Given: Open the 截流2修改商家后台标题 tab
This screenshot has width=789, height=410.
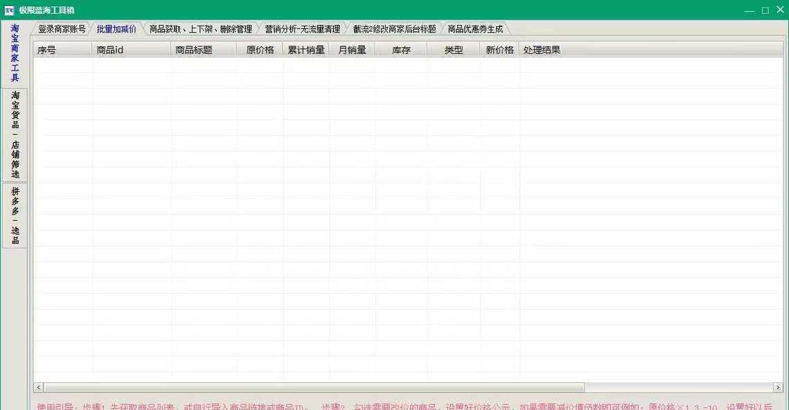Looking at the screenshot, I should pyautogui.click(x=394, y=29).
